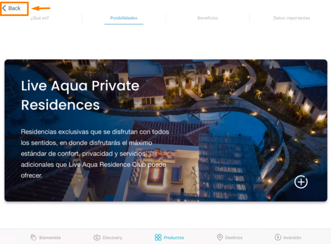
Task: Tap the Inversión dollar coin icon
Action: 278,237
